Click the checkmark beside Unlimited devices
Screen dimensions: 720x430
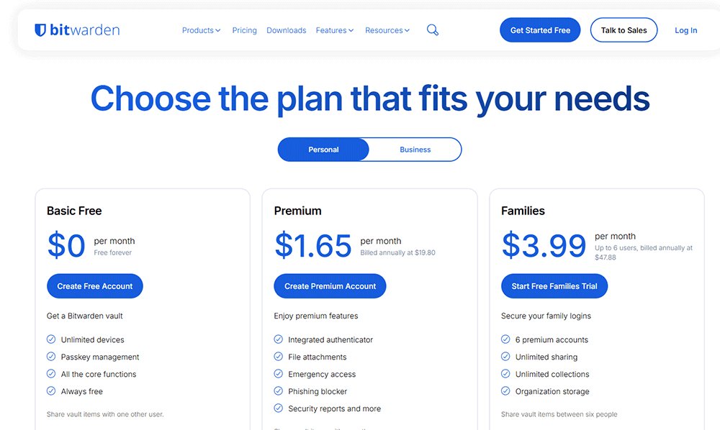coord(50,339)
